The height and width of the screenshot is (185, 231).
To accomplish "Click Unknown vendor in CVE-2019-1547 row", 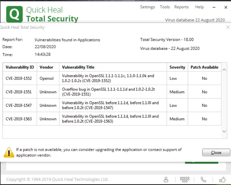I will (48, 105).
